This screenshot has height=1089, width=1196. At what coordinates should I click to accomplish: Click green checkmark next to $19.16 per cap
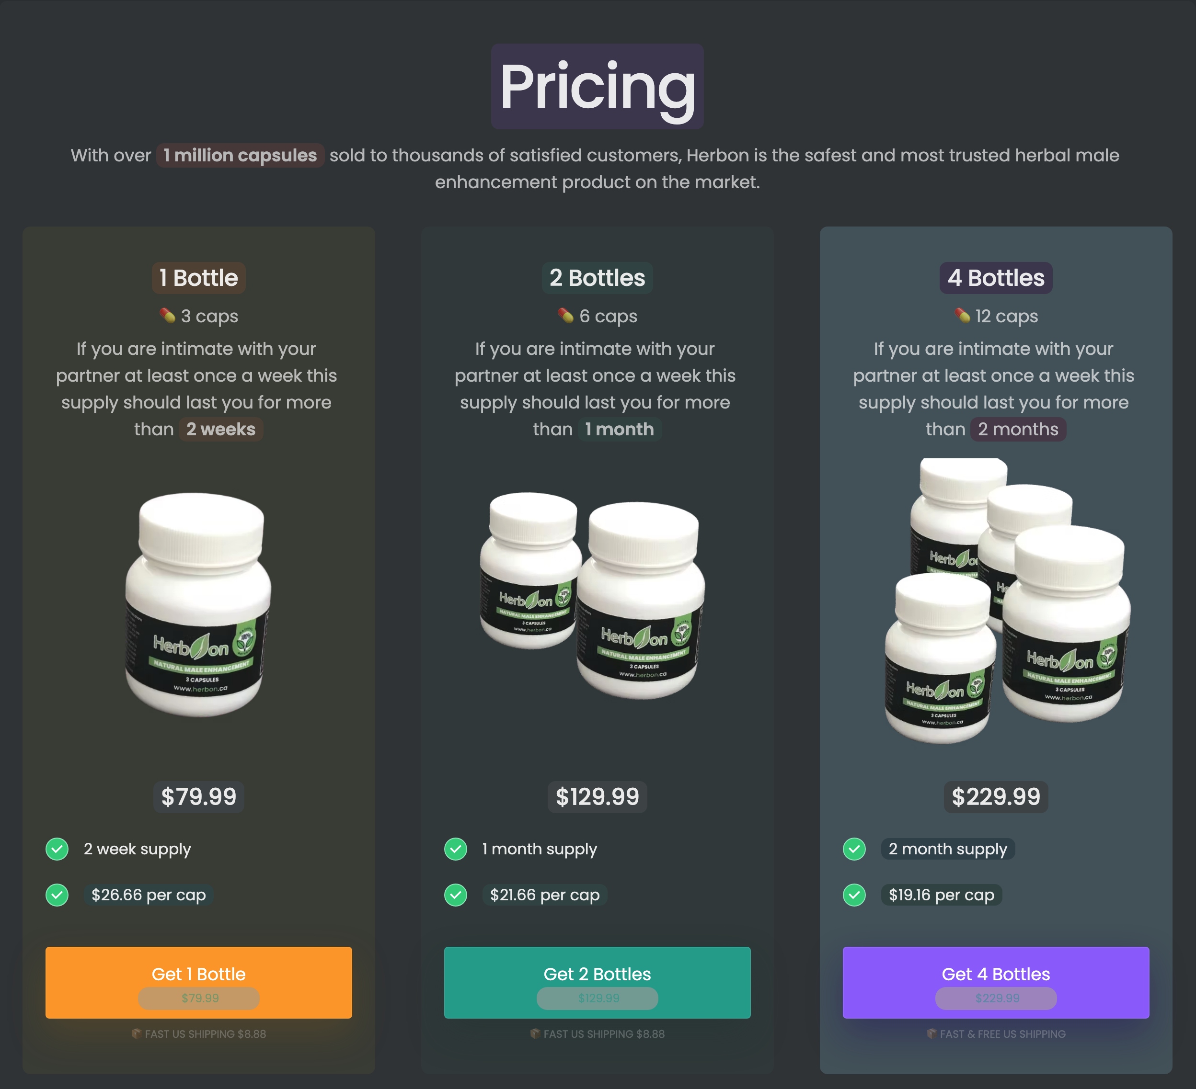(854, 895)
